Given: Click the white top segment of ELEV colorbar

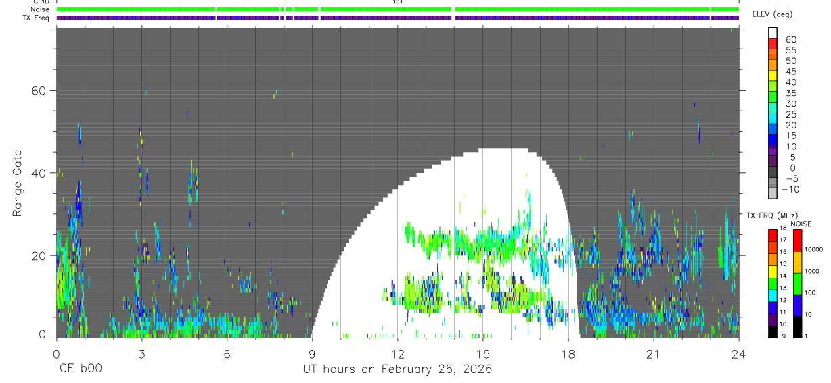Looking at the screenshot, I should click(x=772, y=33).
